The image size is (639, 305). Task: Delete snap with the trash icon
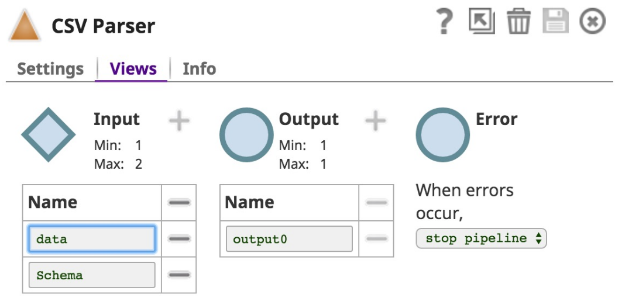pyautogui.click(x=518, y=23)
